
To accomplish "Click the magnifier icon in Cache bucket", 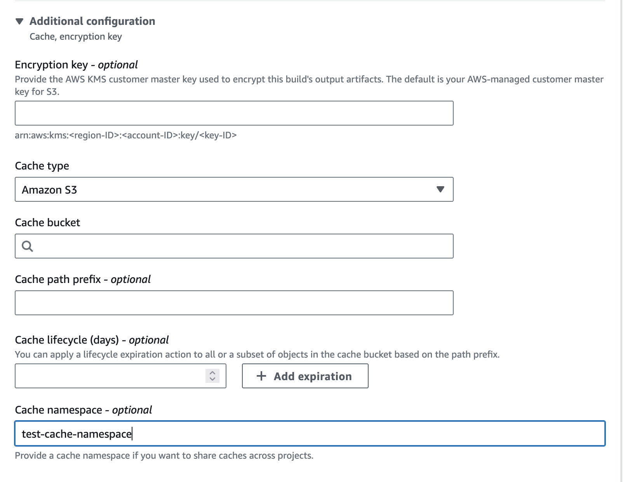I will coord(27,246).
